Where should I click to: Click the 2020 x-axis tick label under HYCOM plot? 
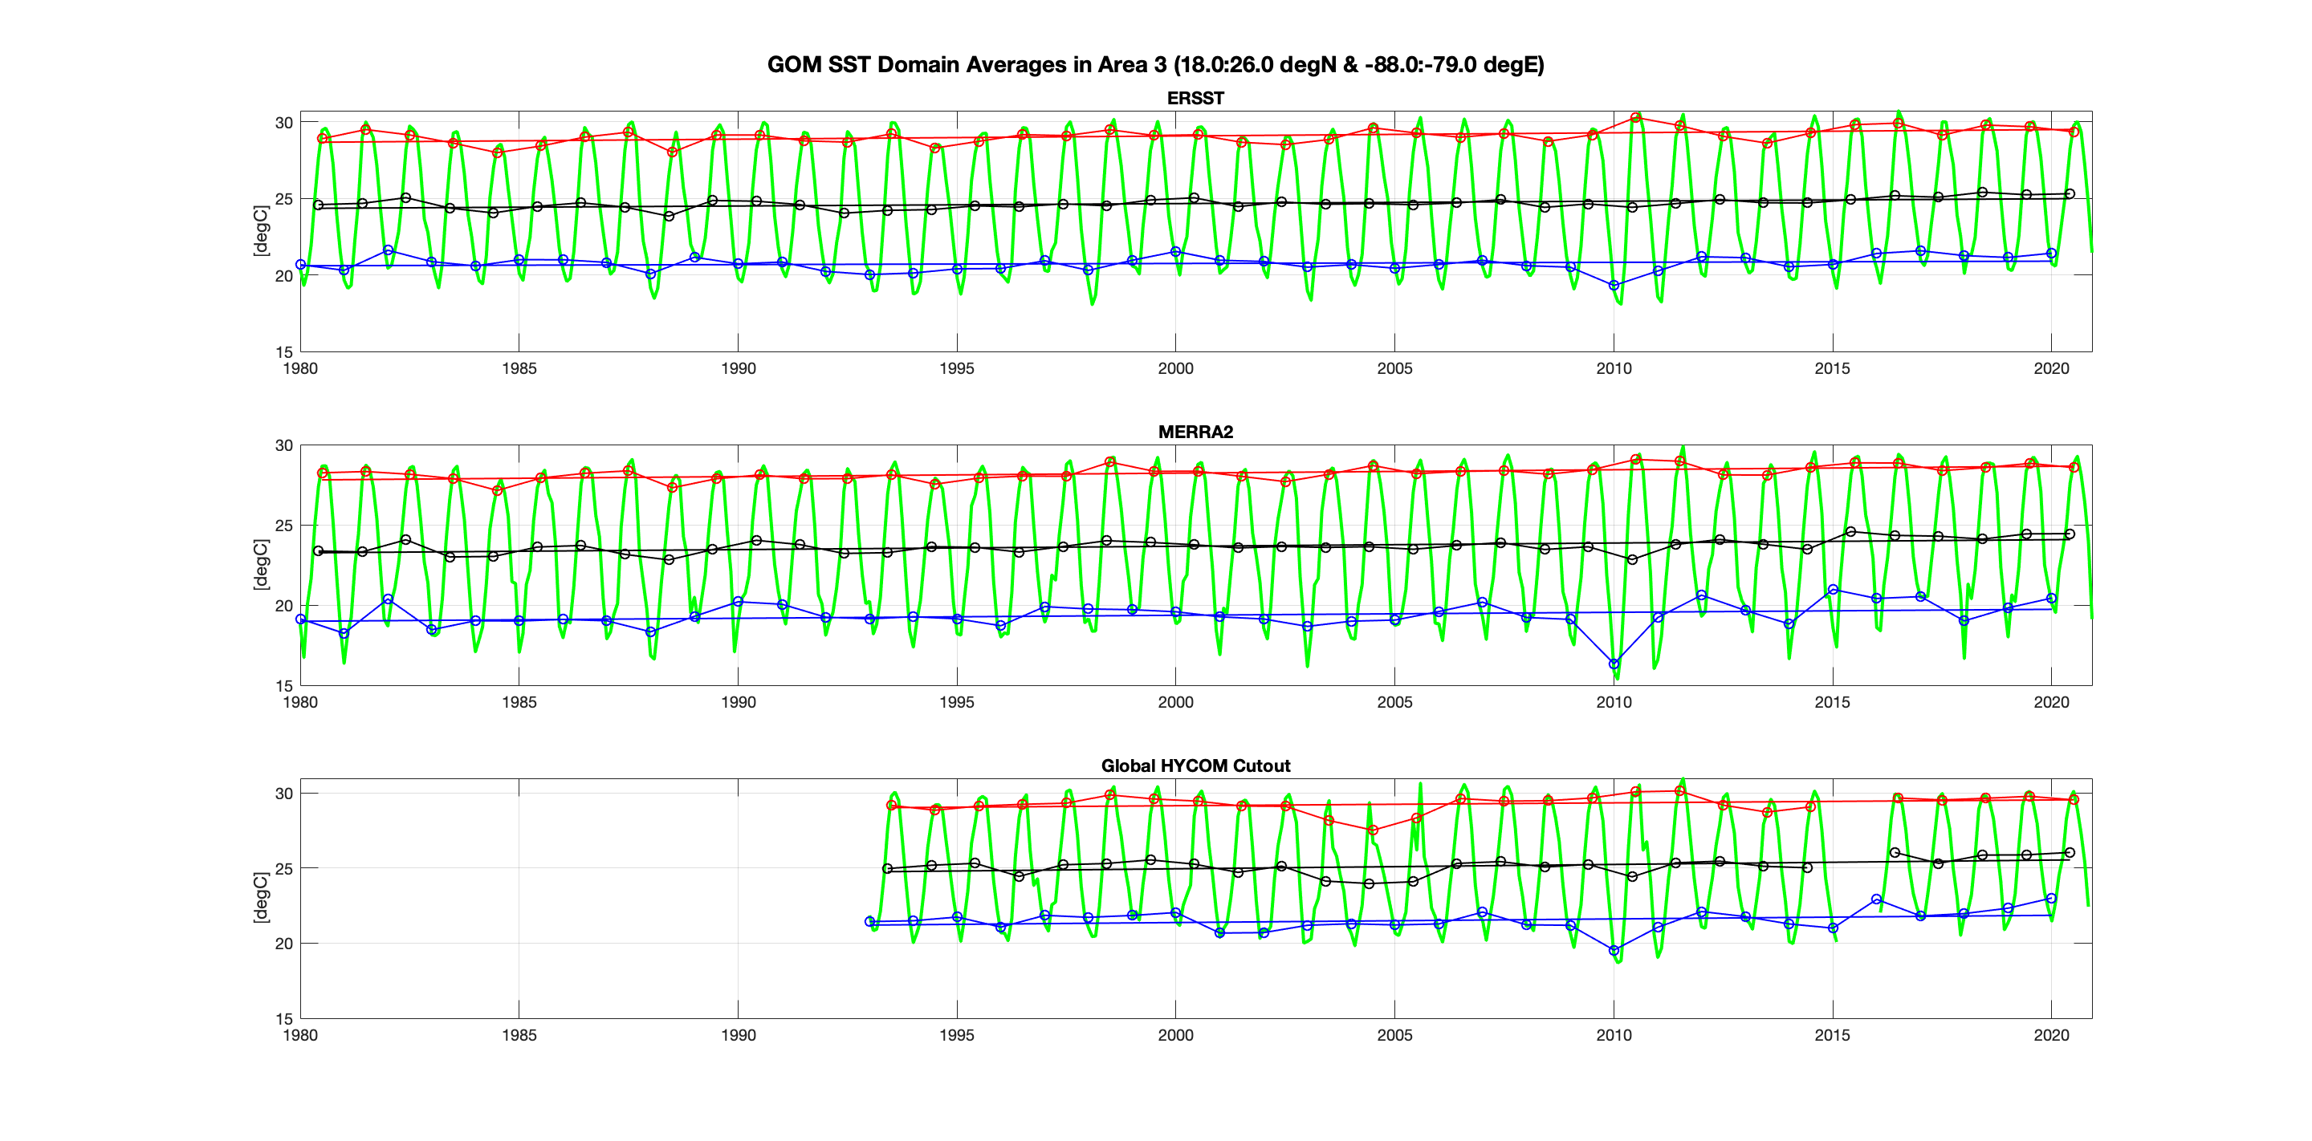pos(2051,1035)
